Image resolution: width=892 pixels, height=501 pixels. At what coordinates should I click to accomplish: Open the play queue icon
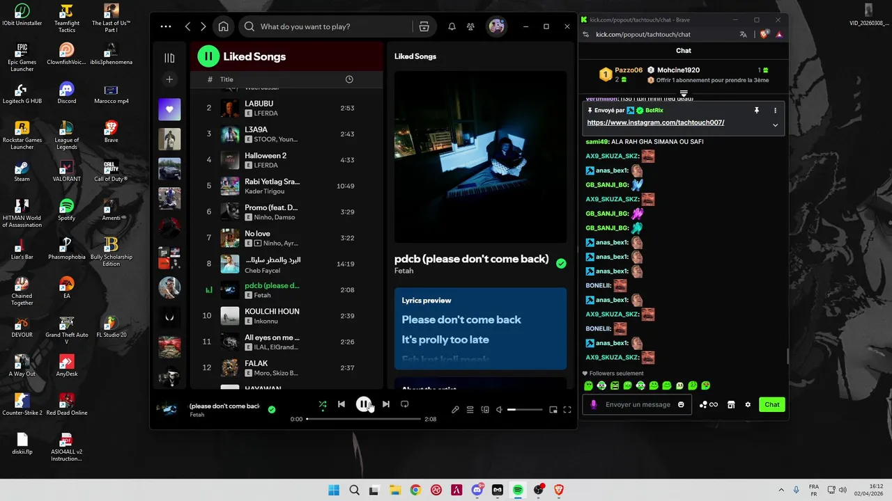tap(470, 410)
